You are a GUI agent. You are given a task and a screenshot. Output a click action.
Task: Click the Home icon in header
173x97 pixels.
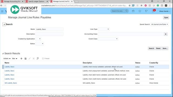133,11
